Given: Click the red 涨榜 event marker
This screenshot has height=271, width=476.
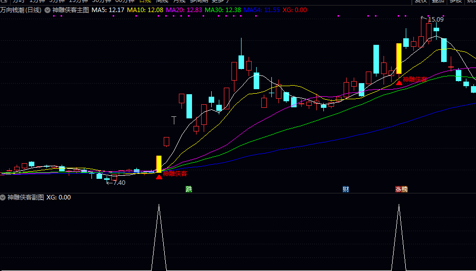Looking at the screenshot, I should (401, 189).
